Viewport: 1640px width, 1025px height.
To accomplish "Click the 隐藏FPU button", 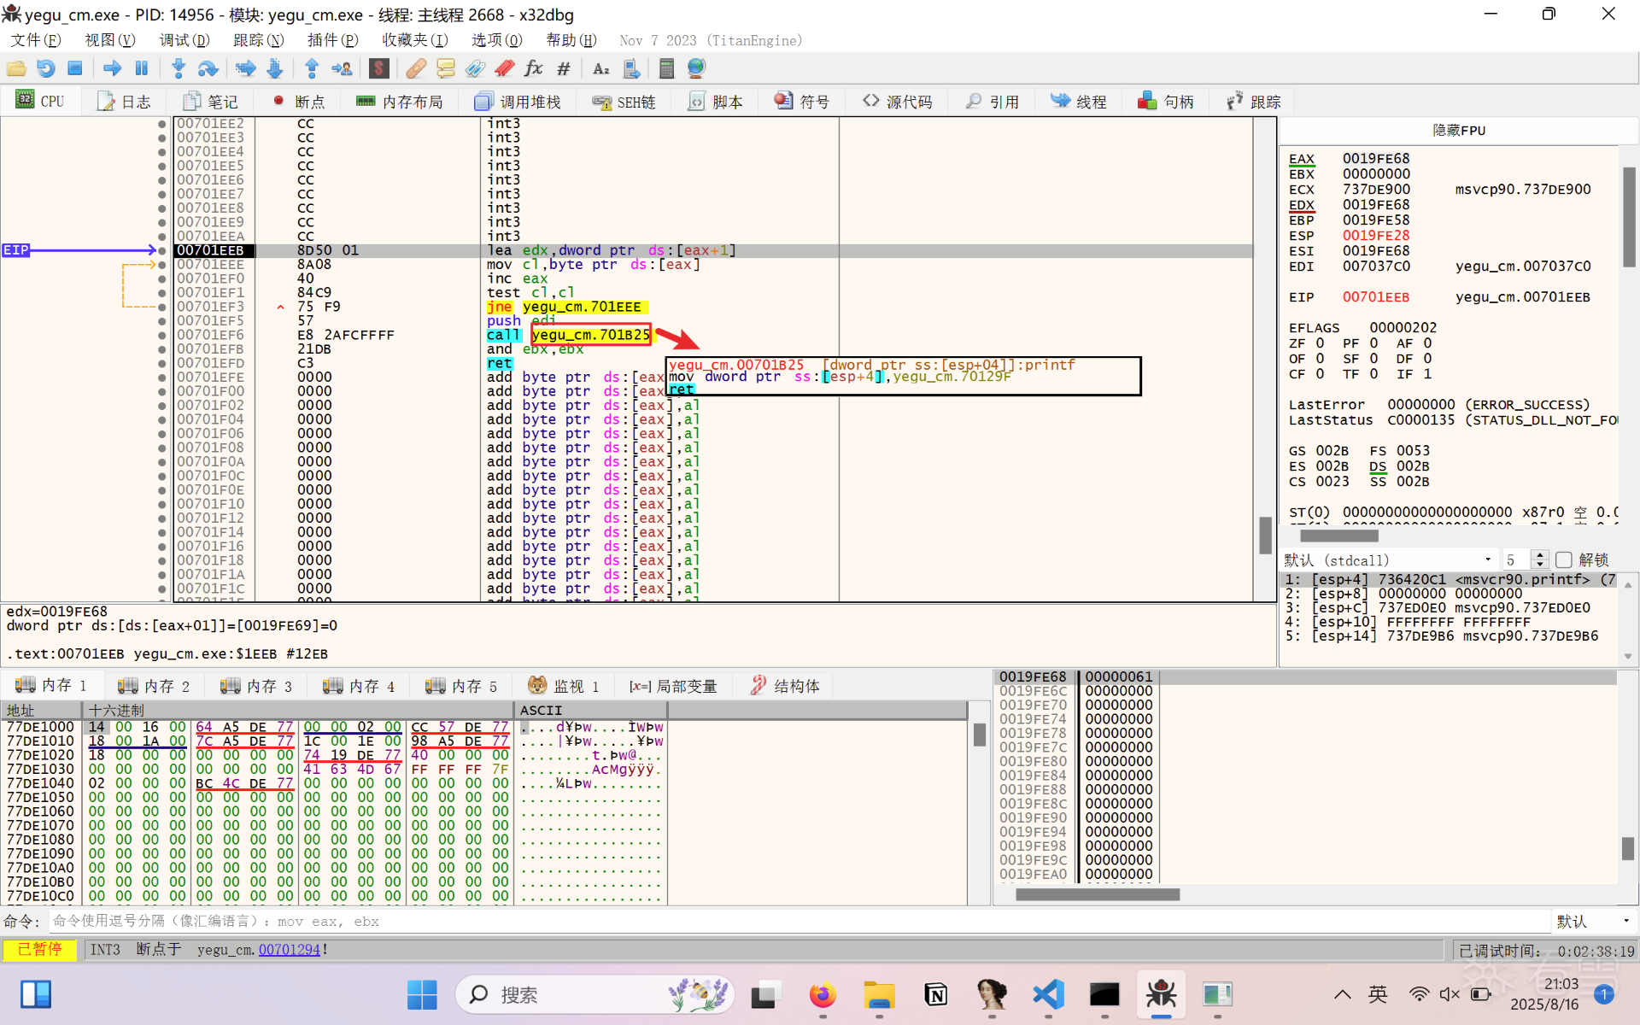I will pos(1458,131).
